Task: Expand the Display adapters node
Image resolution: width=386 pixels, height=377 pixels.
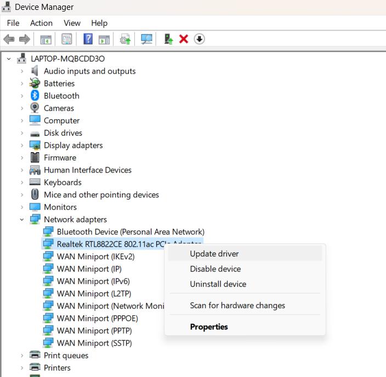Action: [22, 145]
